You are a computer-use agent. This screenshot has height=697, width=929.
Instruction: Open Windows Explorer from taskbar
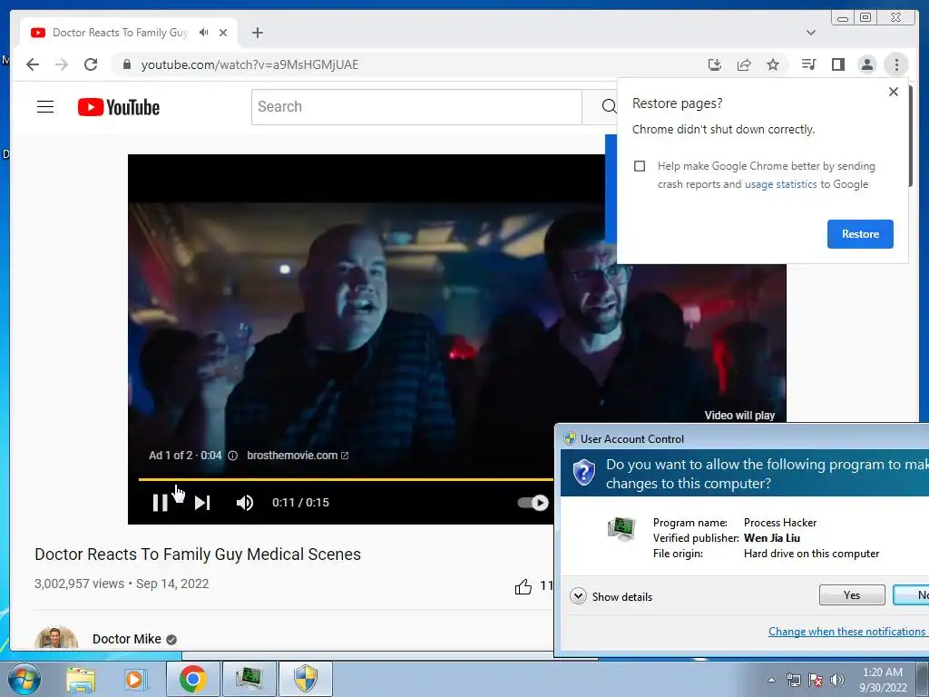click(81, 679)
